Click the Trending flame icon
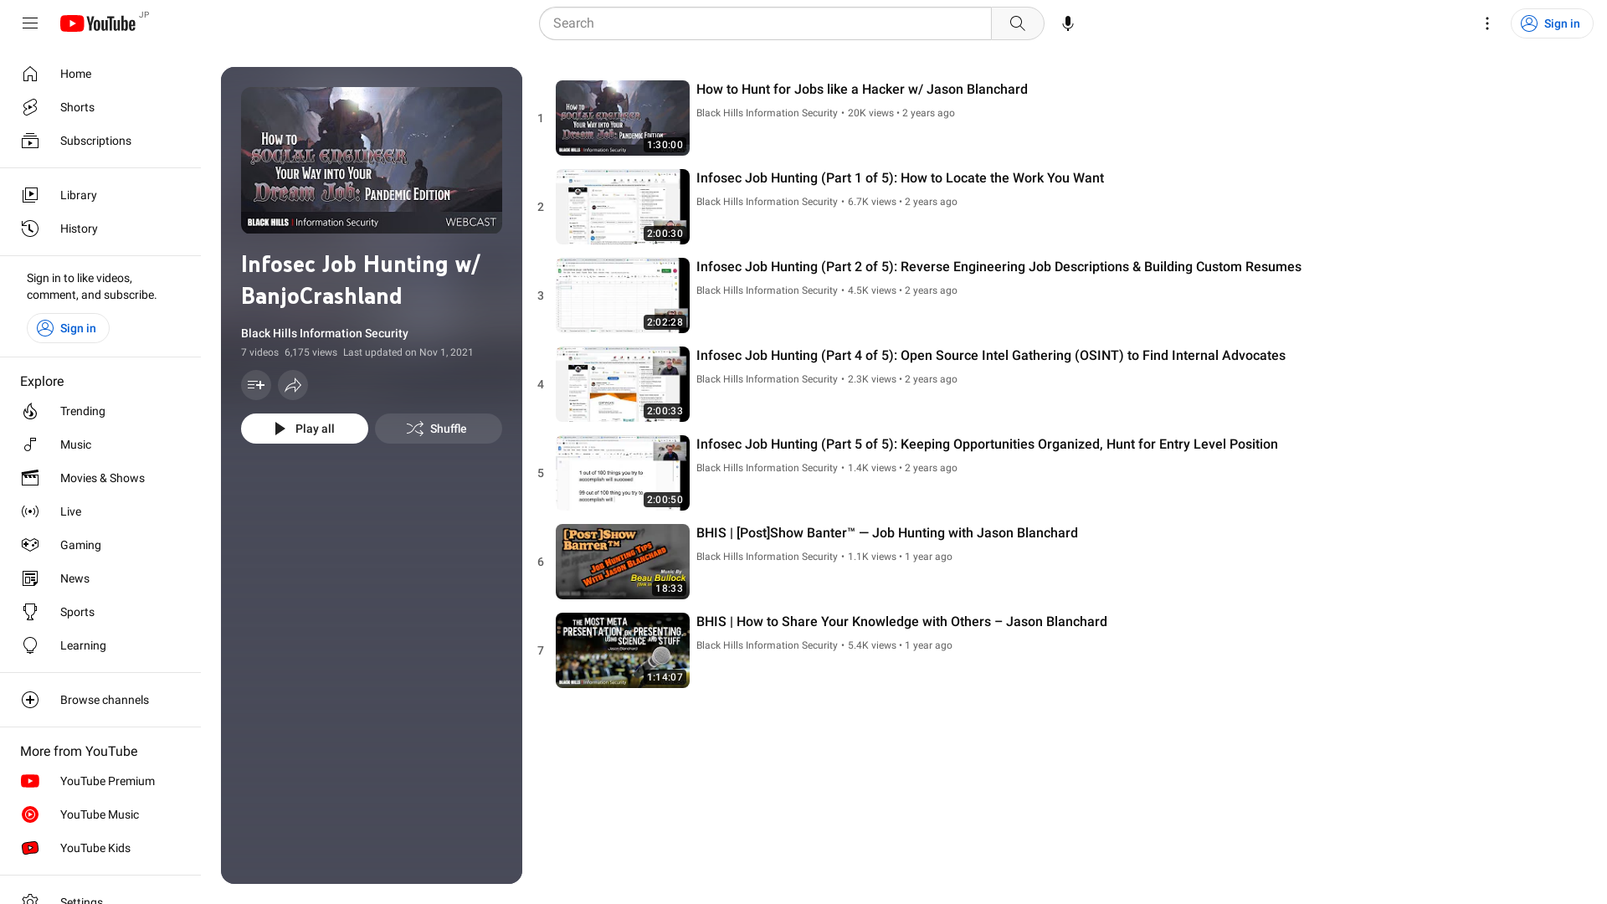Screen dimensions: 1607x904 [x=30, y=411]
